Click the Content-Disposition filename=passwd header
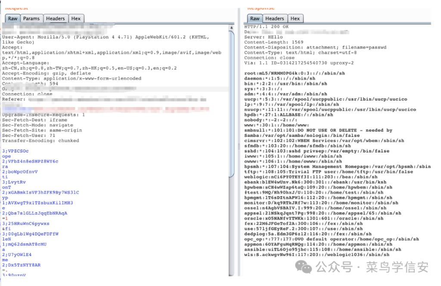Viewport: 441px width, 286px height. [x=315, y=47]
